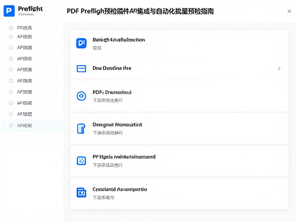
Task: Close the preflight guide dialog with the X
Action: (x=289, y=11)
